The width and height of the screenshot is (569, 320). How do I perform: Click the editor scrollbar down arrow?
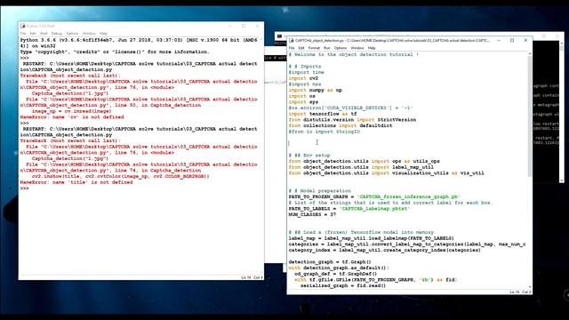[x=530, y=287]
